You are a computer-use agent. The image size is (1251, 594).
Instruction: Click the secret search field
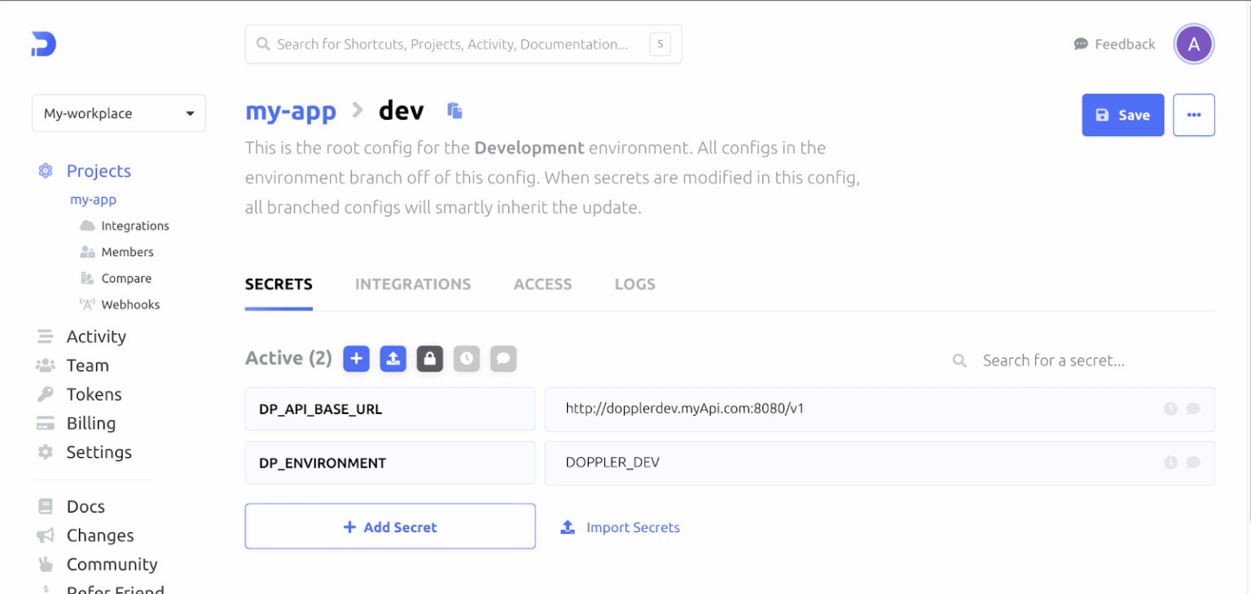click(x=1059, y=359)
